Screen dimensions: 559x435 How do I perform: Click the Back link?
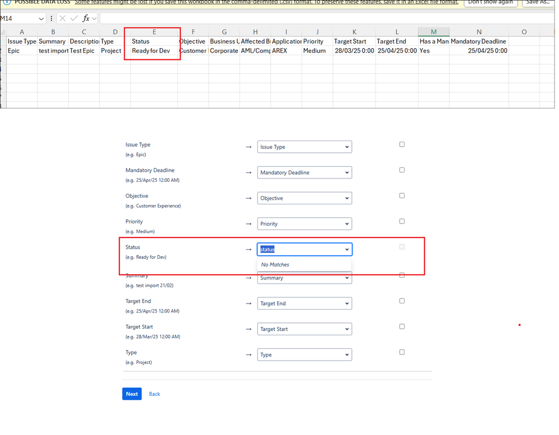tap(154, 394)
